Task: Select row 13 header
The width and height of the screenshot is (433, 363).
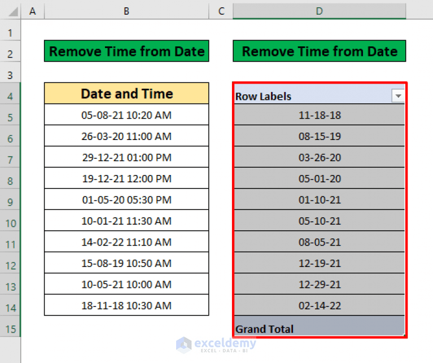Action: (10, 284)
